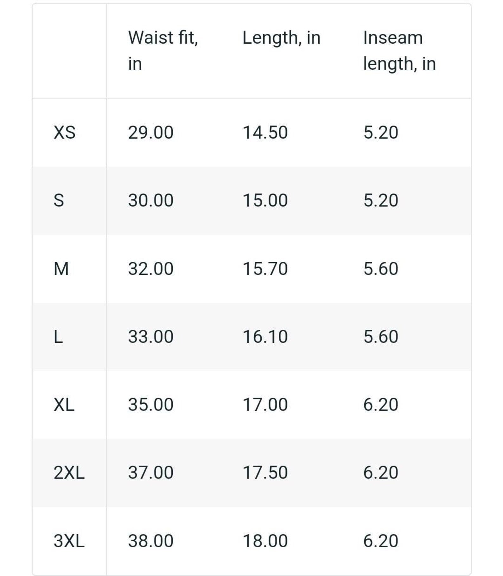Click the 32.00 waist value for M

pos(150,269)
